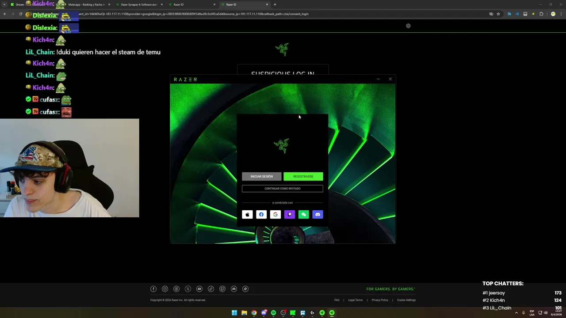Image resolution: width=566 pixels, height=318 pixels.
Task: Close the Matecapp browser tab
Action: (109, 4)
